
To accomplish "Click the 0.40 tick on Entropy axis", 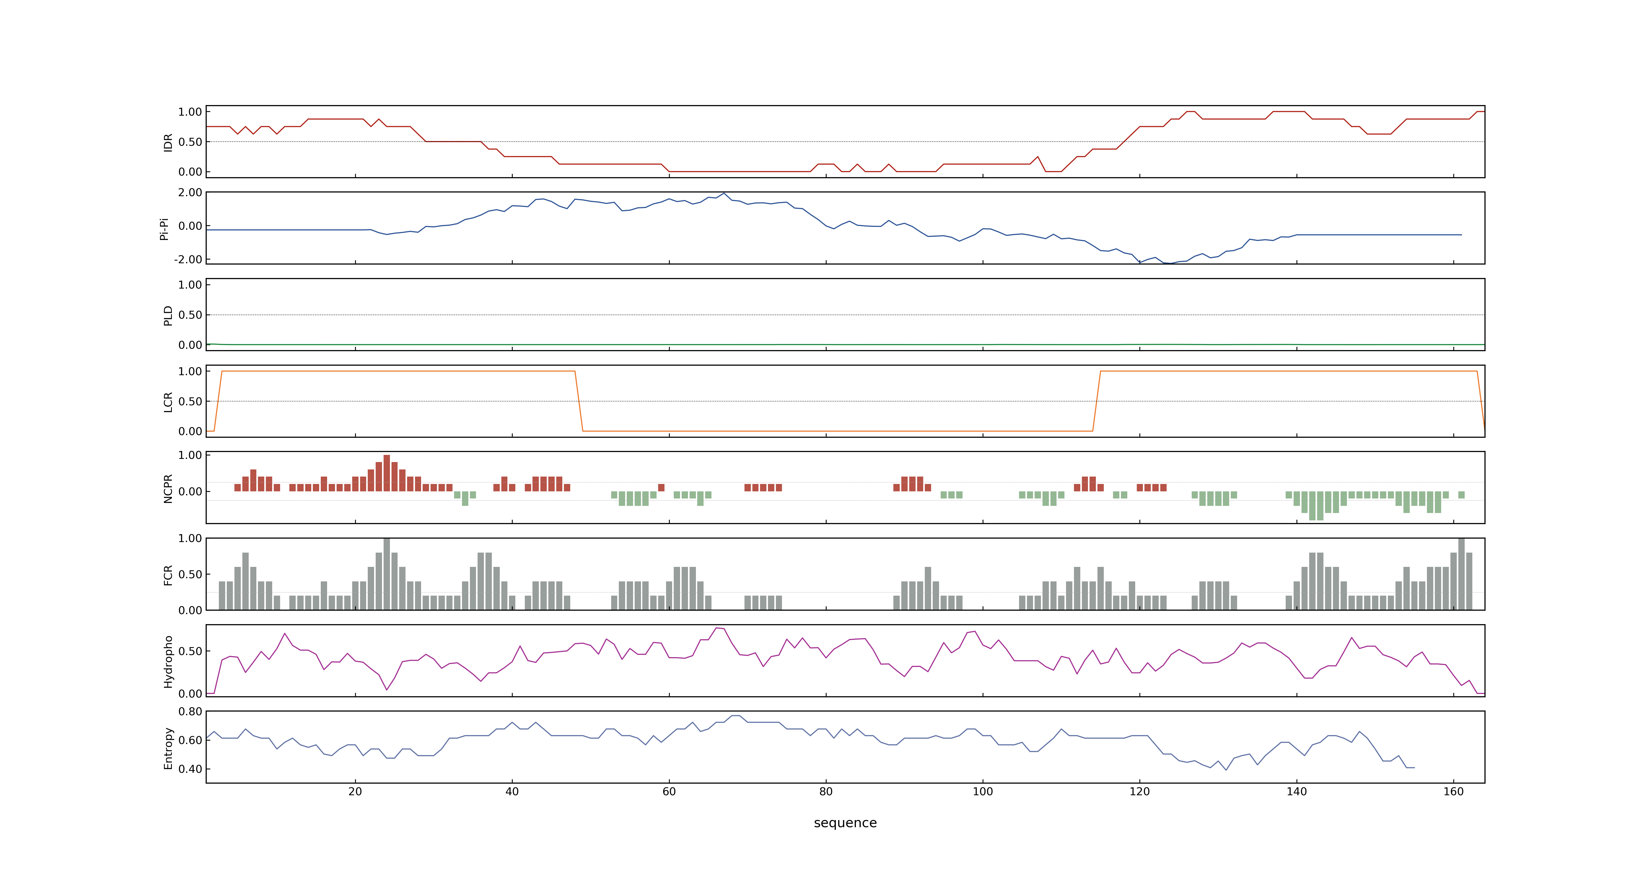I will click(x=190, y=769).
